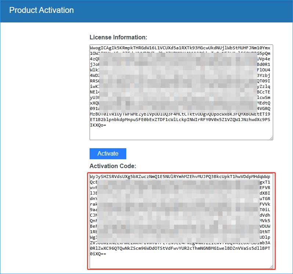Click the license first line starting WwogICAgIk5K
Viewport: 293px width, 274px height.
click(x=180, y=48)
